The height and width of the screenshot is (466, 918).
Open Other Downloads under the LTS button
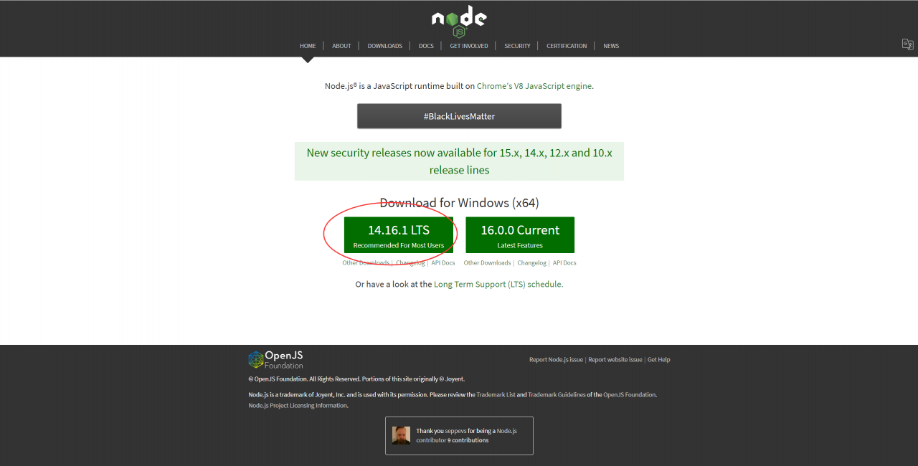[366, 263]
